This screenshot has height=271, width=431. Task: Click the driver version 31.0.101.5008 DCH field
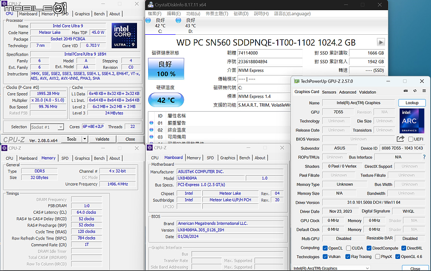pyautogui.click(x=374, y=202)
